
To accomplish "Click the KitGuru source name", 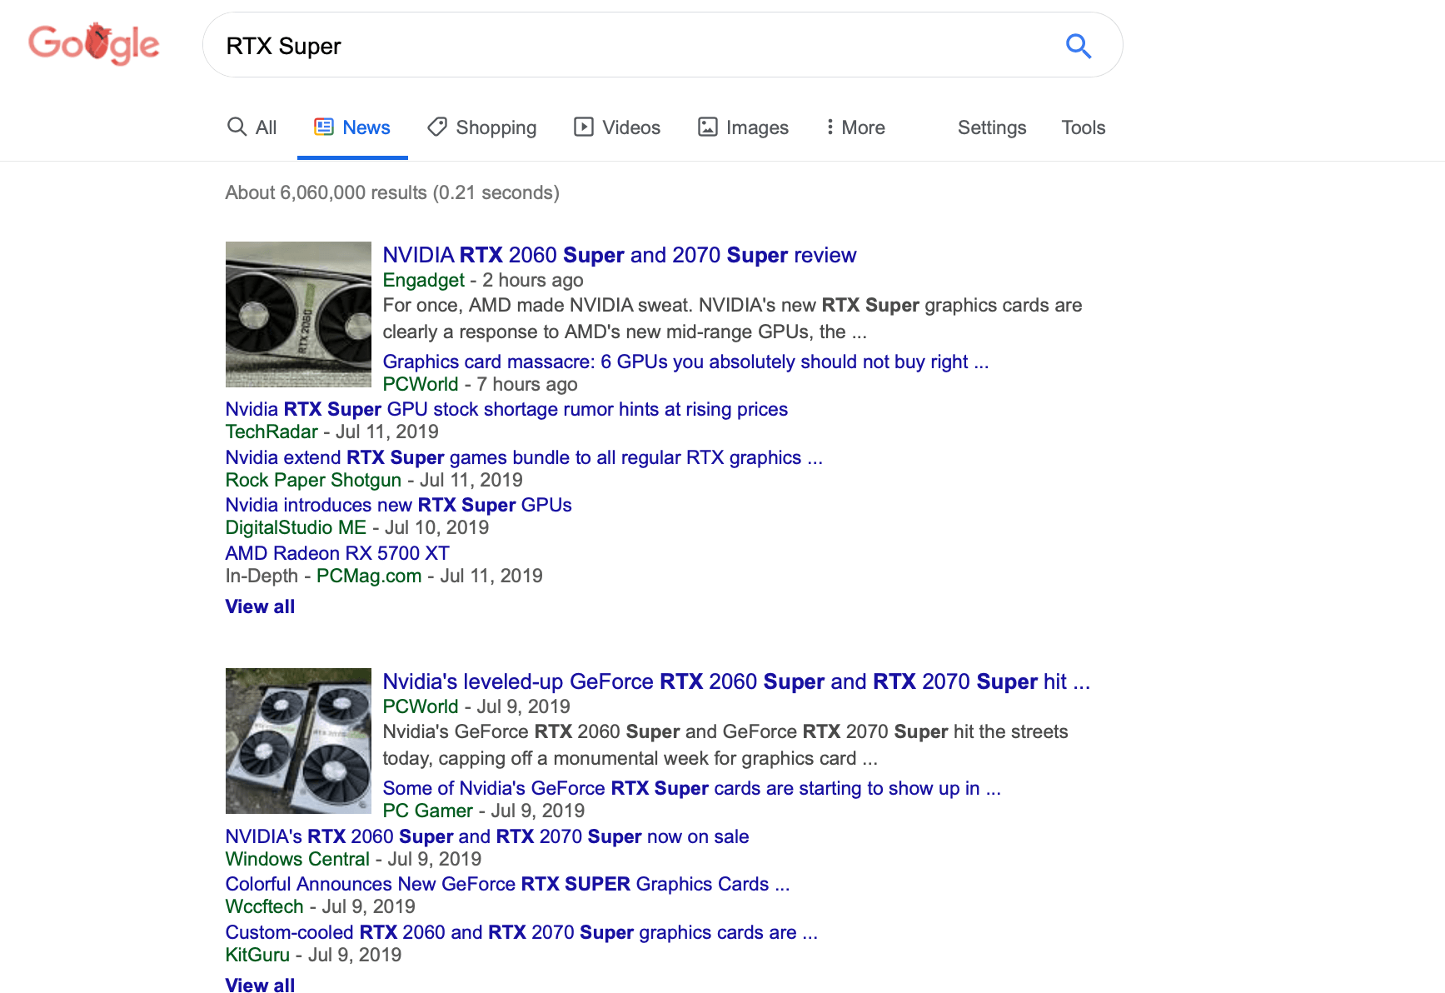I will [257, 955].
